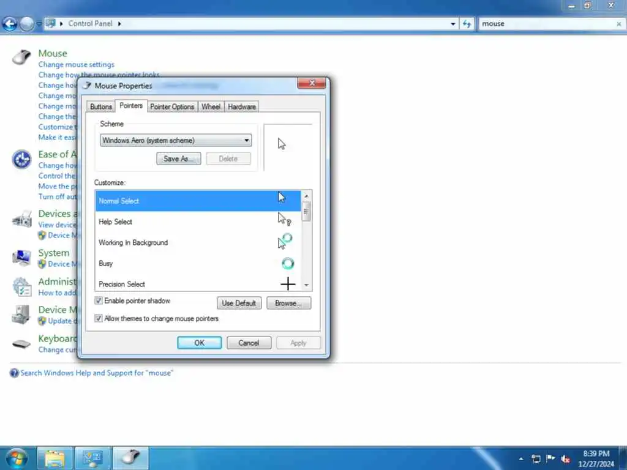The width and height of the screenshot is (627, 470).
Task: Click the Control Panel taskbar icon
Action: coord(92,458)
